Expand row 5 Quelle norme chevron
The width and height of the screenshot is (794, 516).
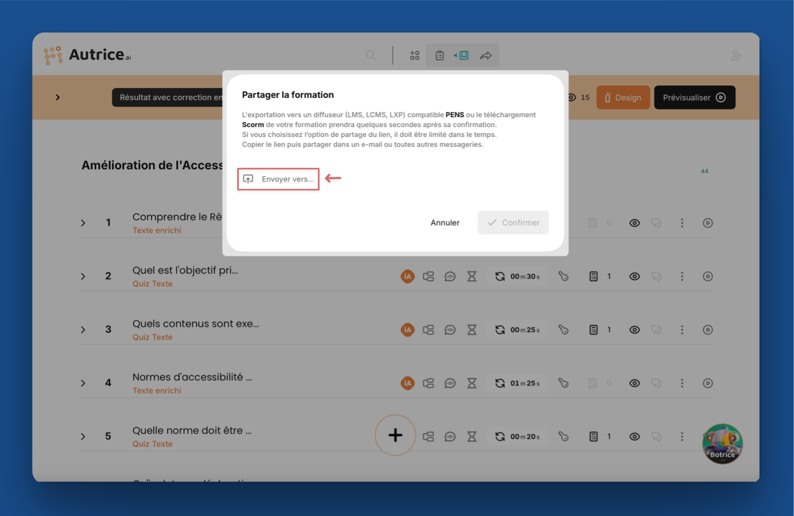(83, 437)
